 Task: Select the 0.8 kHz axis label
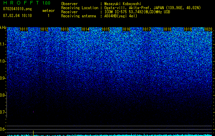(x=3, y=95)
